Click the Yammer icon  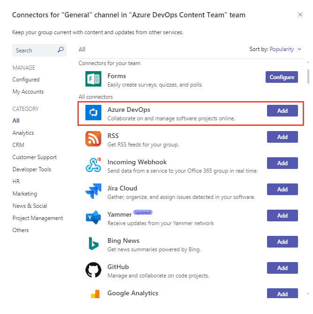(93, 218)
